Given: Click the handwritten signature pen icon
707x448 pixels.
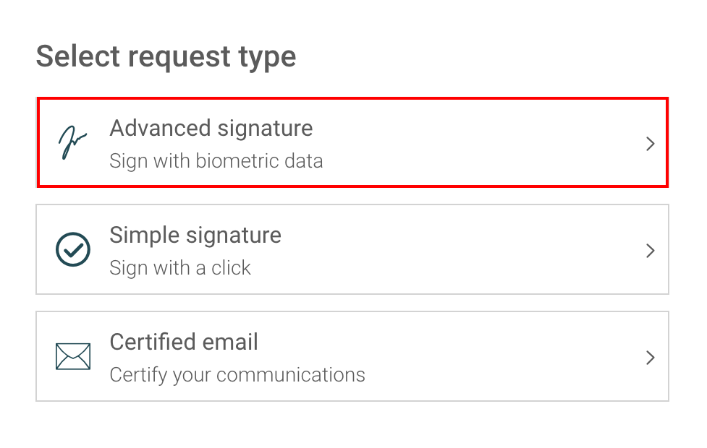Looking at the screenshot, I should pos(72,143).
